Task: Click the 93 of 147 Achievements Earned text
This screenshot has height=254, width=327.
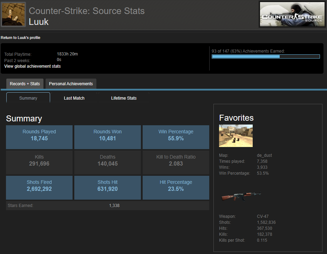Action: tap(248, 51)
